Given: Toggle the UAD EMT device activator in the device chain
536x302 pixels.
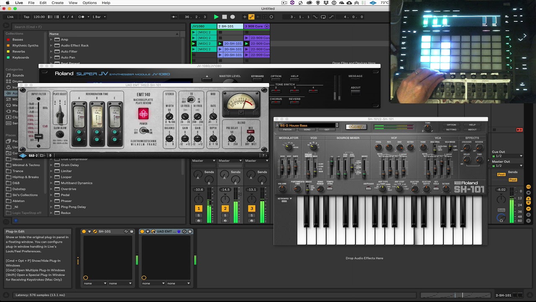Looking at the screenshot, I should pyautogui.click(x=142, y=232).
